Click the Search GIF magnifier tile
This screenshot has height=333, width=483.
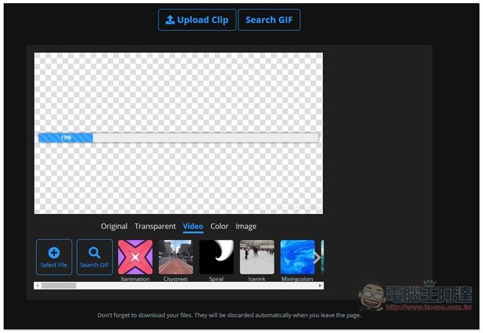click(x=95, y=257)
